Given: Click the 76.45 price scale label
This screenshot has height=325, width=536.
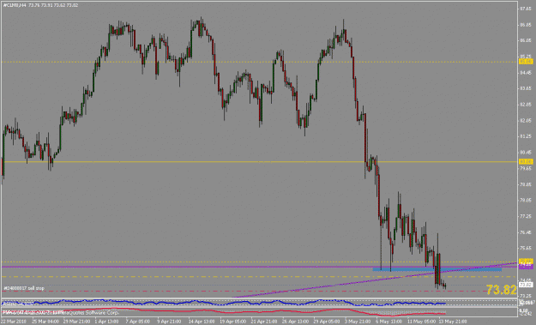Looking at the screenshot, I should [x=526, y=232].
